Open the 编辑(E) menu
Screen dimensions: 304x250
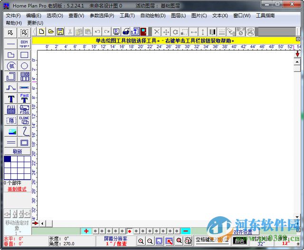point(34,16)
